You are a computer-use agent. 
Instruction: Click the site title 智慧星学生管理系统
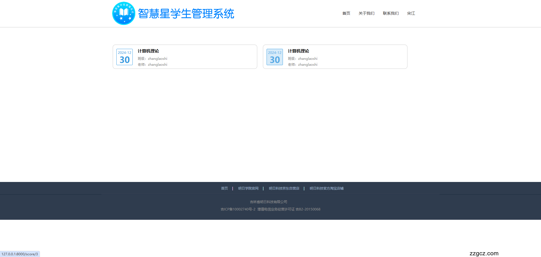coord(186,13)
